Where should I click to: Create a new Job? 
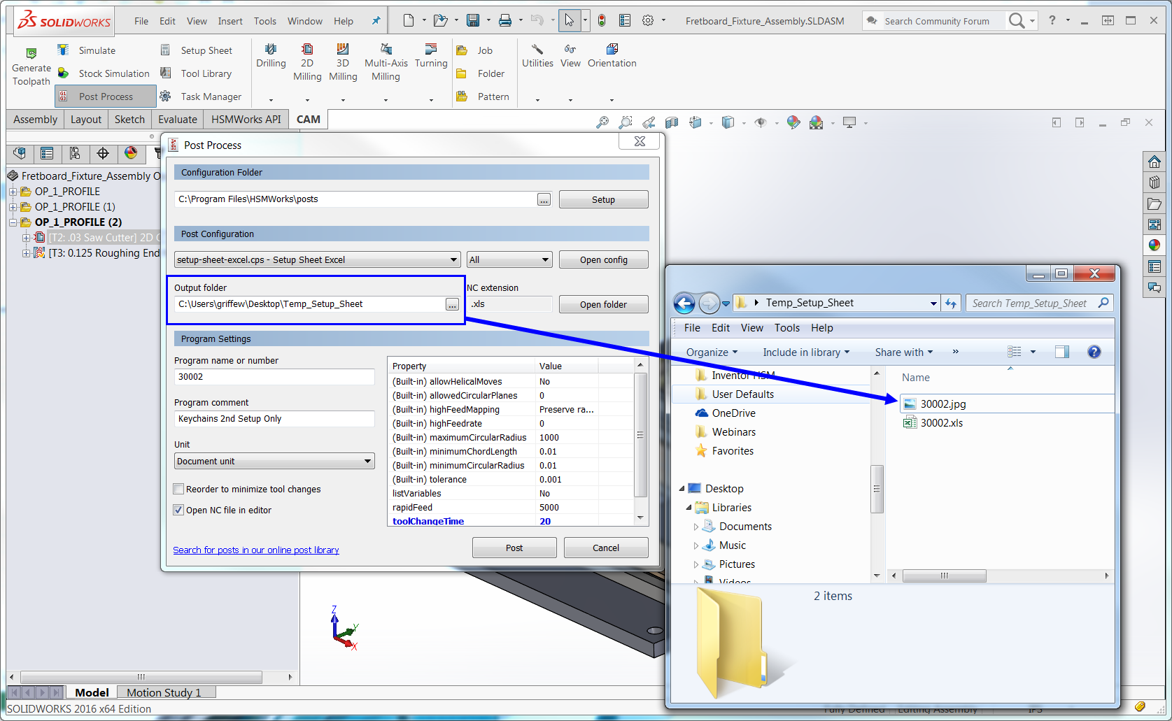point(475,50)
